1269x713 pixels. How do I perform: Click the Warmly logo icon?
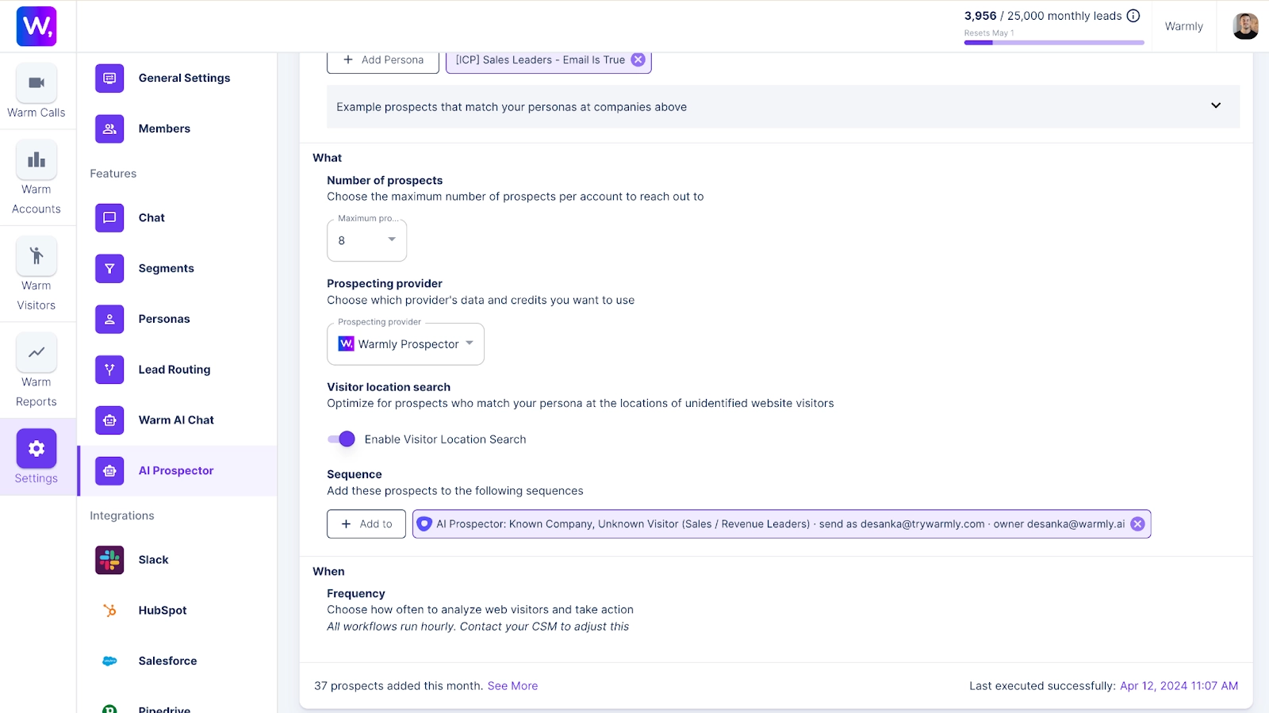point(36,26)
